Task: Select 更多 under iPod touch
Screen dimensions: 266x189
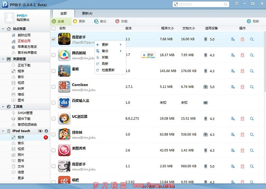Action: (x=21, y=178)
